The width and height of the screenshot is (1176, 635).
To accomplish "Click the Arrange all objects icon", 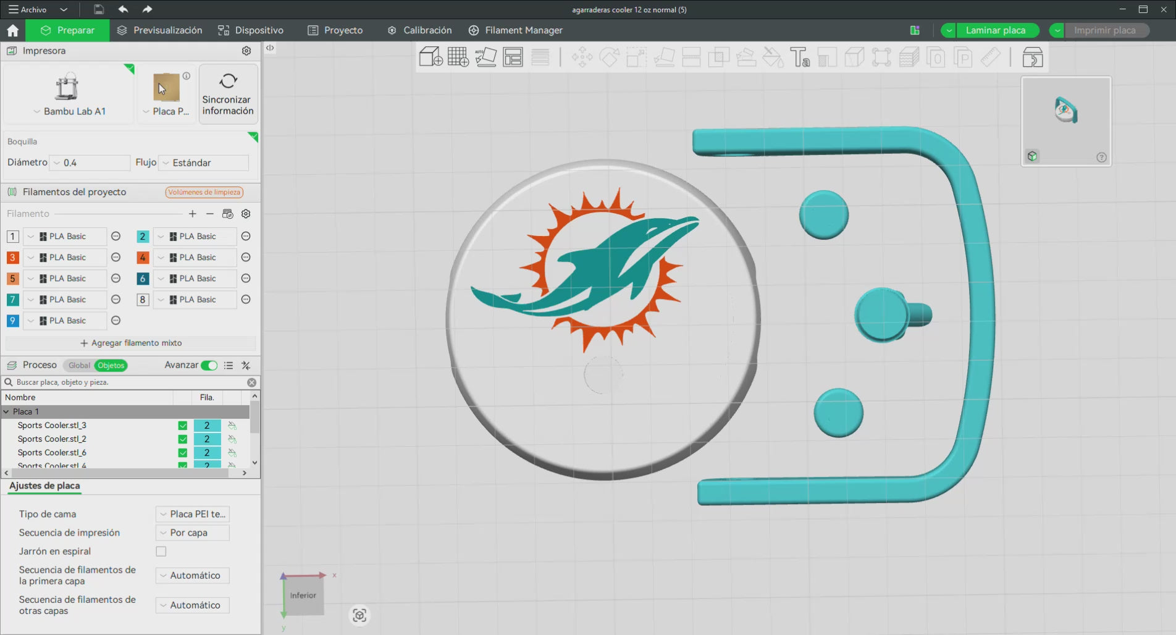I will [513, 57].
